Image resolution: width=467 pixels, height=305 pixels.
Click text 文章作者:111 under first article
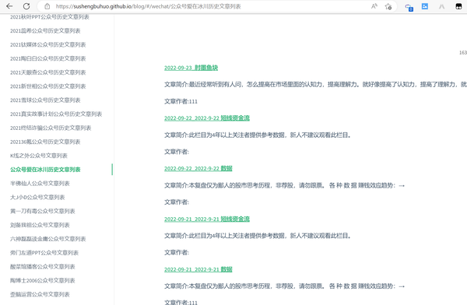point(181,102)
